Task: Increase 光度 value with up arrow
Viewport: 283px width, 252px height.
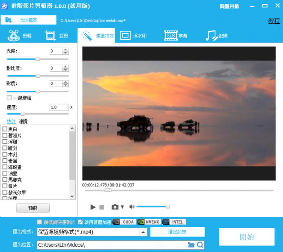Action: (x=65, y=50)
